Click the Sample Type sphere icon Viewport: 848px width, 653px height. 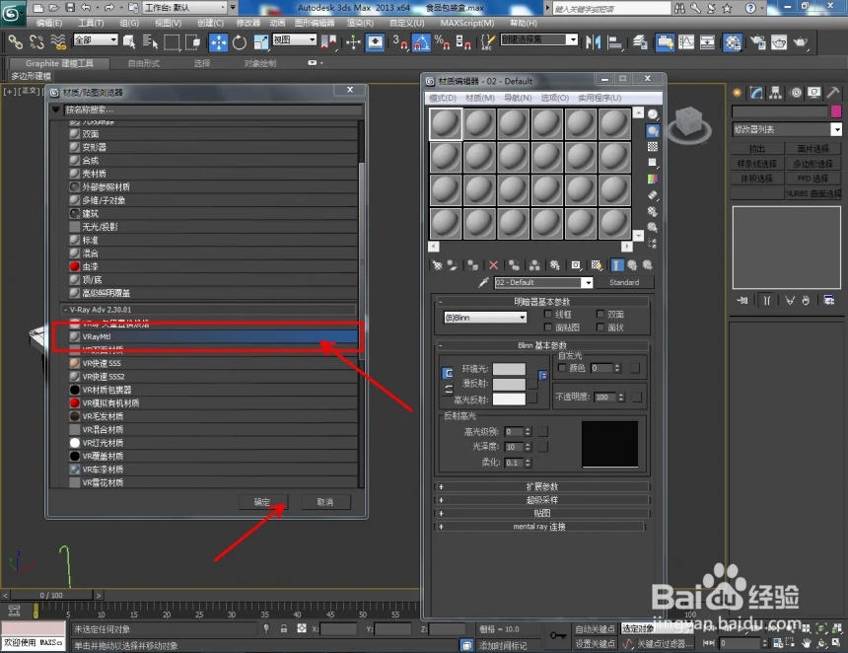pos(653,114)
